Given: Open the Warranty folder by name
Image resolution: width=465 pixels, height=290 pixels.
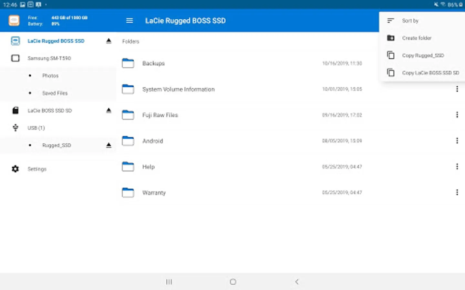Looking at the screenshot, I should 154,193.
